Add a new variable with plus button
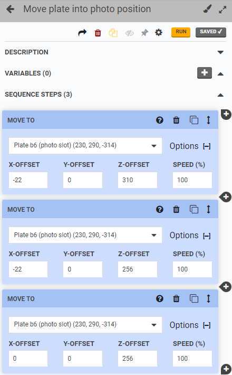The height and width of the screenshot is (375, 232). 205,73
